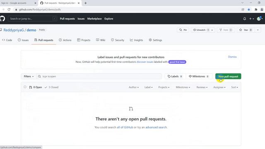Viewport: 265px width, 149px height.
Task: Open the user avatar menu
Action: 260,19
